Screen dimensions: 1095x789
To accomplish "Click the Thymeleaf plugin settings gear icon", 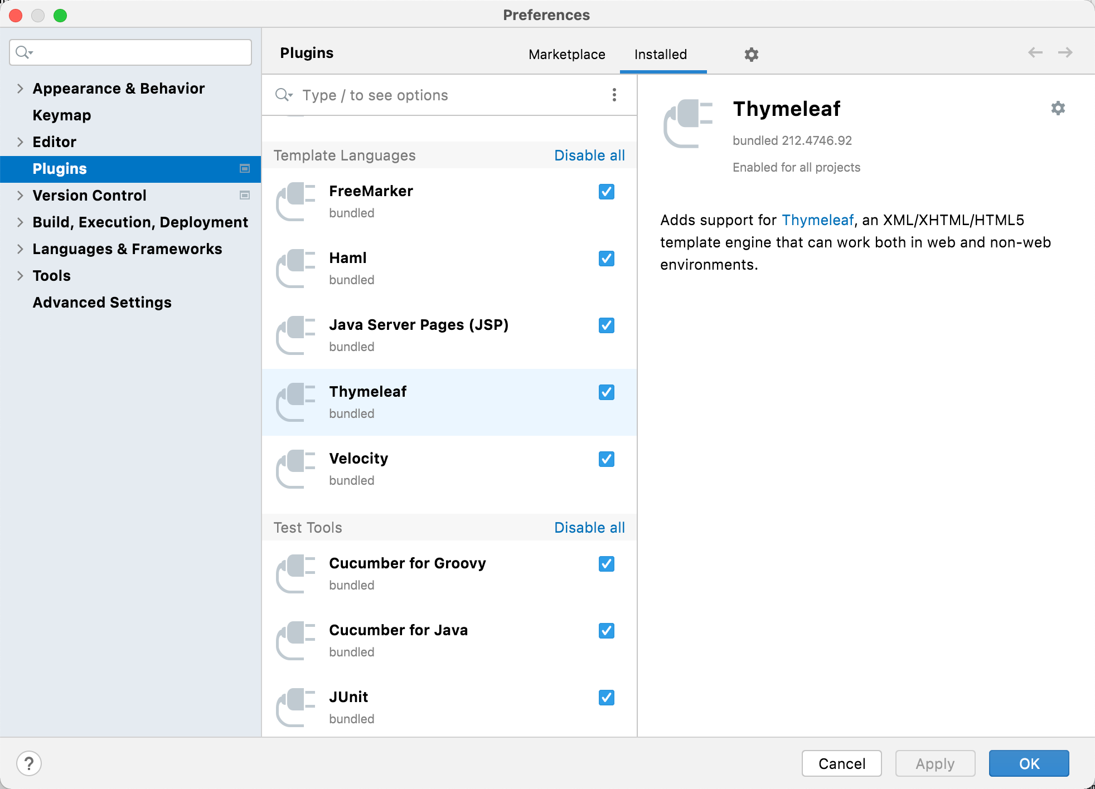I will [x=1058, y=109].
